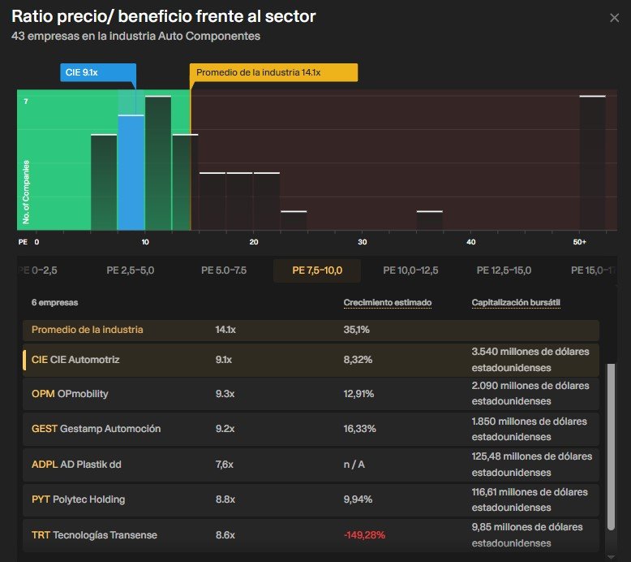Click the Promedio de la industria table row
The height and width of the screenshot is (562, 631).
click(311, 330)
